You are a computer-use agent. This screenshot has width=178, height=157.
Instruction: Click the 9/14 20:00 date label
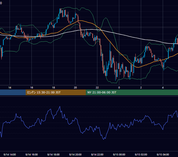point(75,154)
